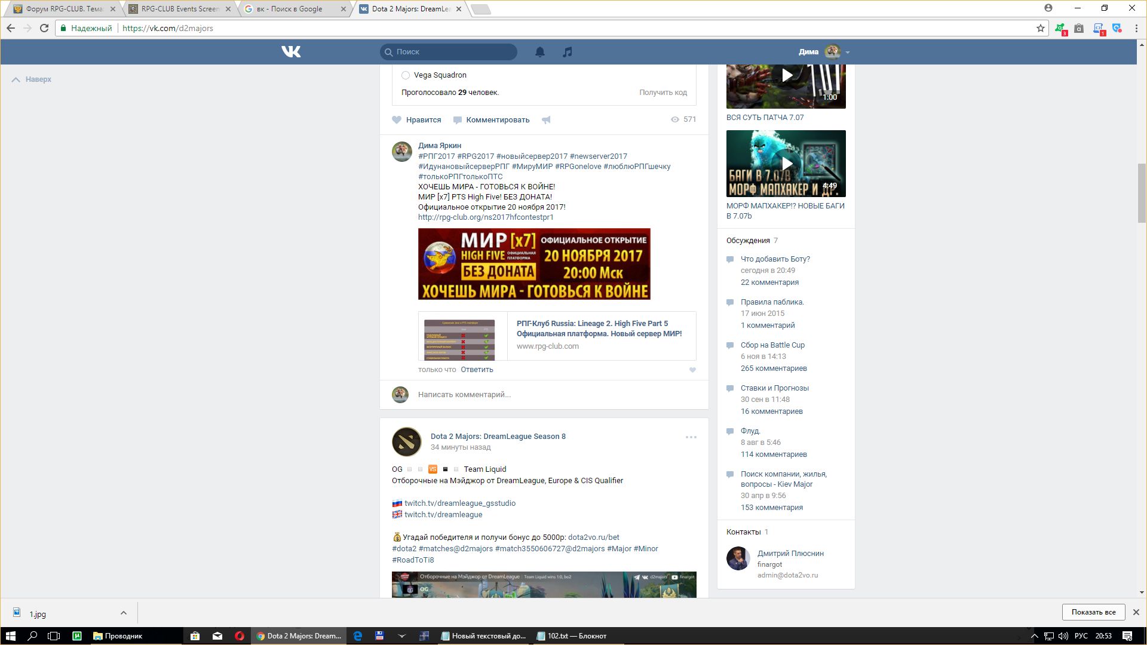
Task: Open Chrome's three-dot menu
Action: pos(1136,28)
